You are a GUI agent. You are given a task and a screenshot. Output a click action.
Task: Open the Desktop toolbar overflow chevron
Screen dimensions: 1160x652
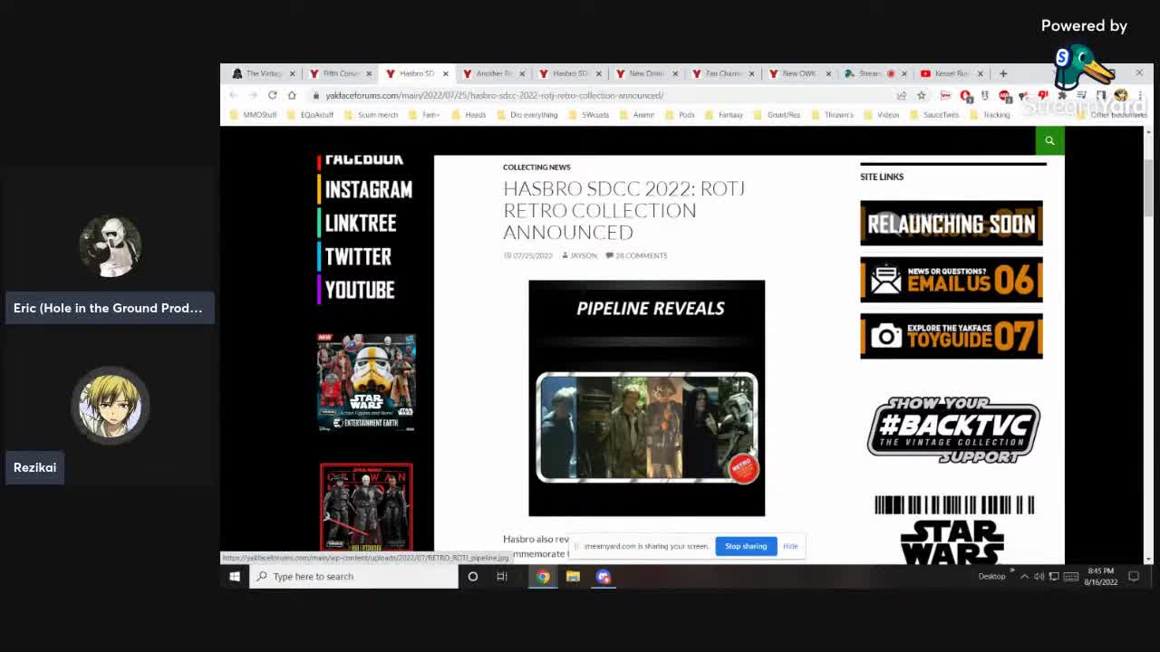[1011, 572]
